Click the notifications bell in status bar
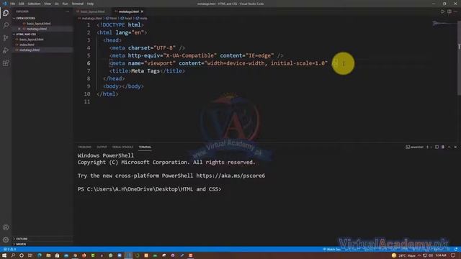The image size is (461, 259). [x=456, y=250]
